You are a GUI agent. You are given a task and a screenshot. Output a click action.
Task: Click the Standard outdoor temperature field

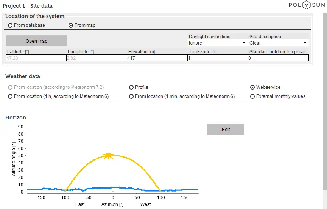(278, 58)
